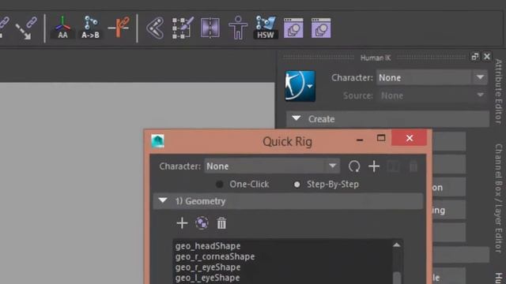The width and height of the screenshot is (506, 284).
Task: Clear the geometry list with trash icon
Action: pos(221,223)
